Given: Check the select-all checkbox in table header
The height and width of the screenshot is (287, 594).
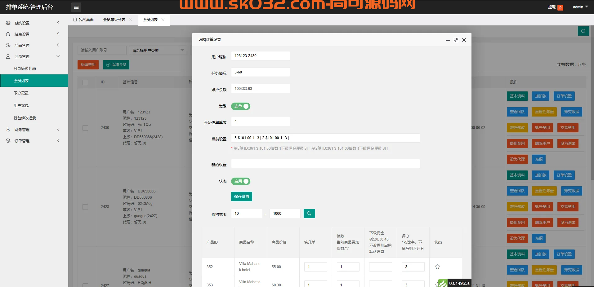Looking at the screenshot, I should point(86,82).
